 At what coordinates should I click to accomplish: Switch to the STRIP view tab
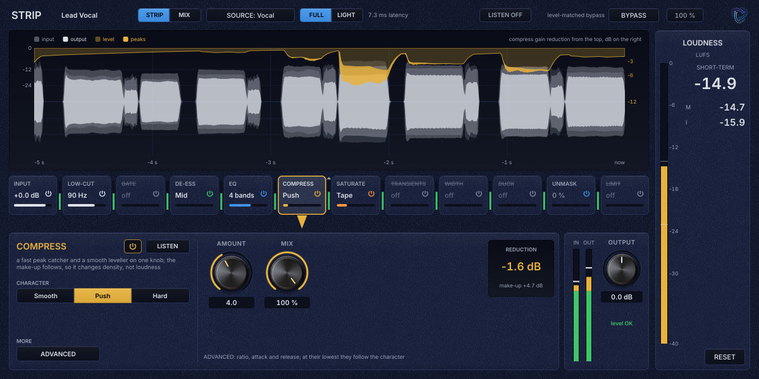coord(154,15)
